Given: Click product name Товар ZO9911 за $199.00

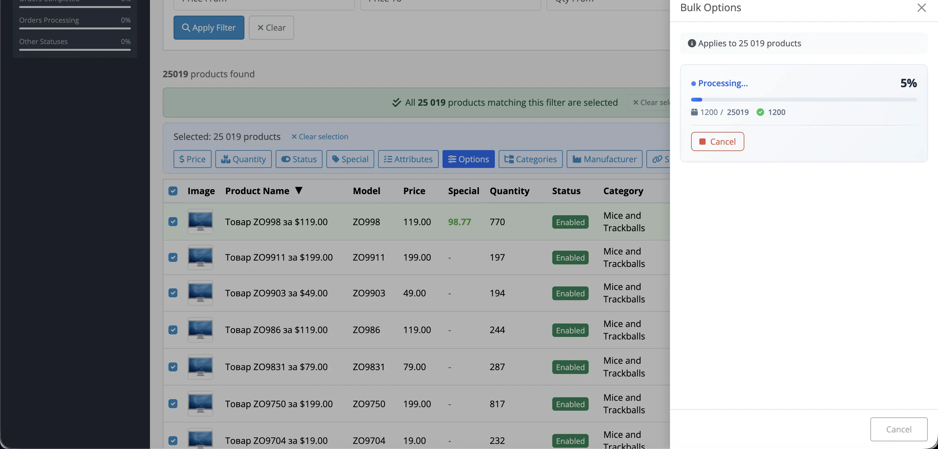Looking at the screenshot, I should click(279, 258).
